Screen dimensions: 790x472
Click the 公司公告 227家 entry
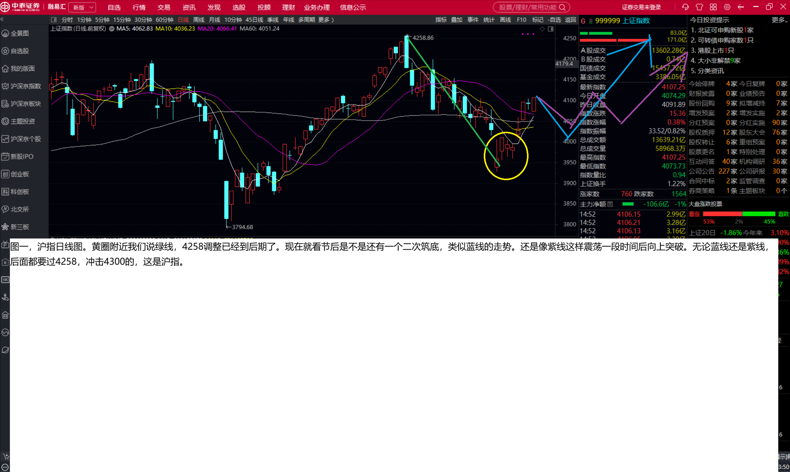coord(713,172)
